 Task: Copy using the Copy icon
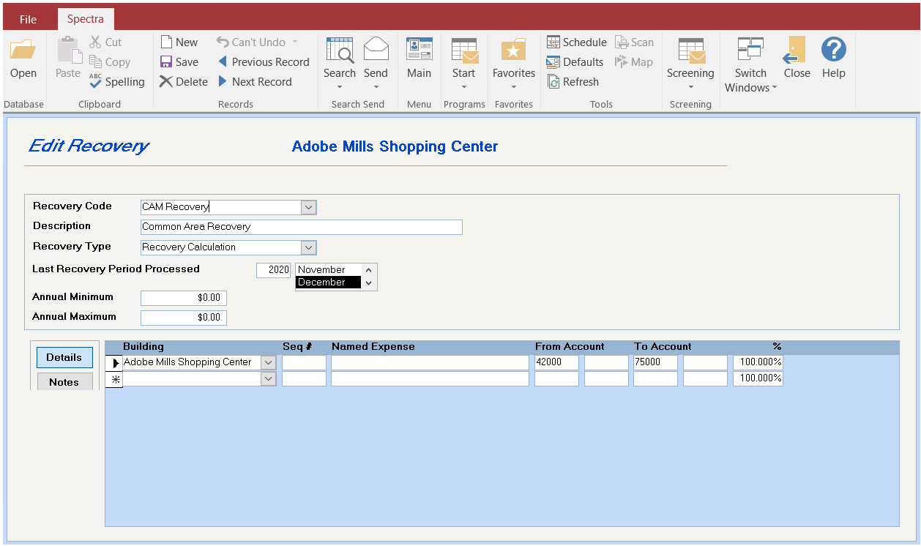click(110, 62)
